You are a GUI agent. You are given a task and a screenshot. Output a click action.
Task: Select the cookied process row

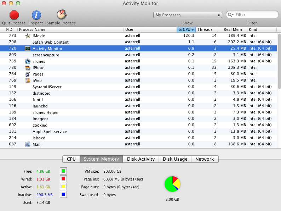[x=138, y=125]
